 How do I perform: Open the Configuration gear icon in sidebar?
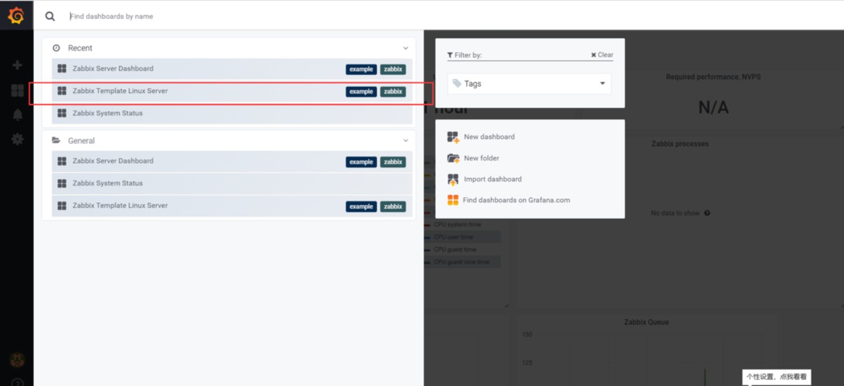[x=17, y=139]
